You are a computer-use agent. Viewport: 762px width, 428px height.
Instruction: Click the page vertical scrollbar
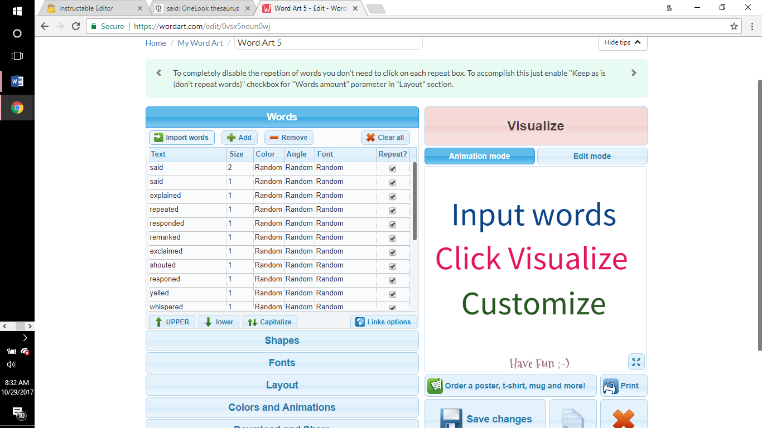(759, 215)
